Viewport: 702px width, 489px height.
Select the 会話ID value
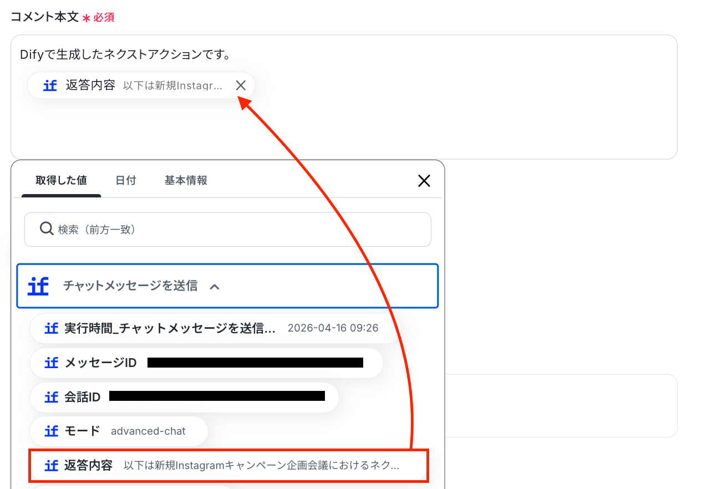184,397
